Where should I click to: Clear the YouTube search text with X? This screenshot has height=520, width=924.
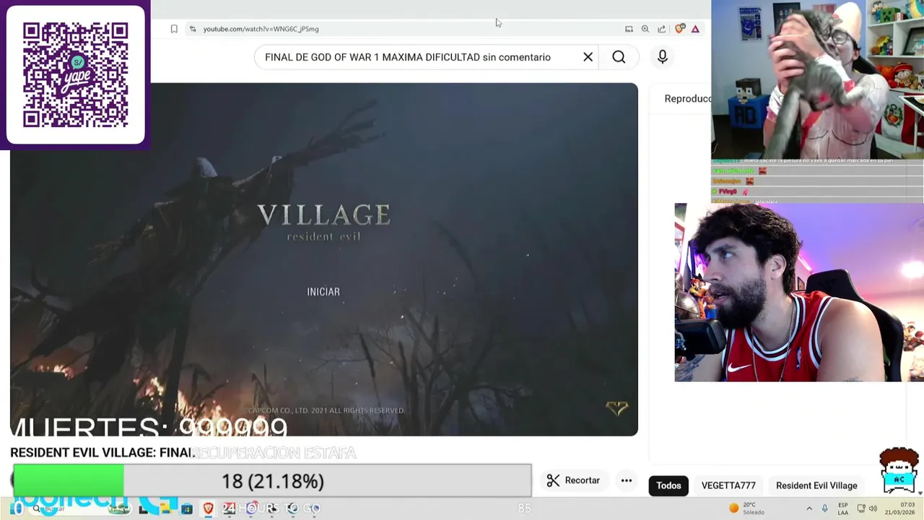click(588, 57)
